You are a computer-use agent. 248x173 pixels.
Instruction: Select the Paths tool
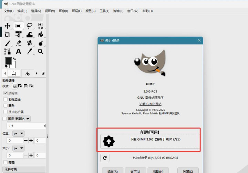pyautogui.click(x=8, y=51)
